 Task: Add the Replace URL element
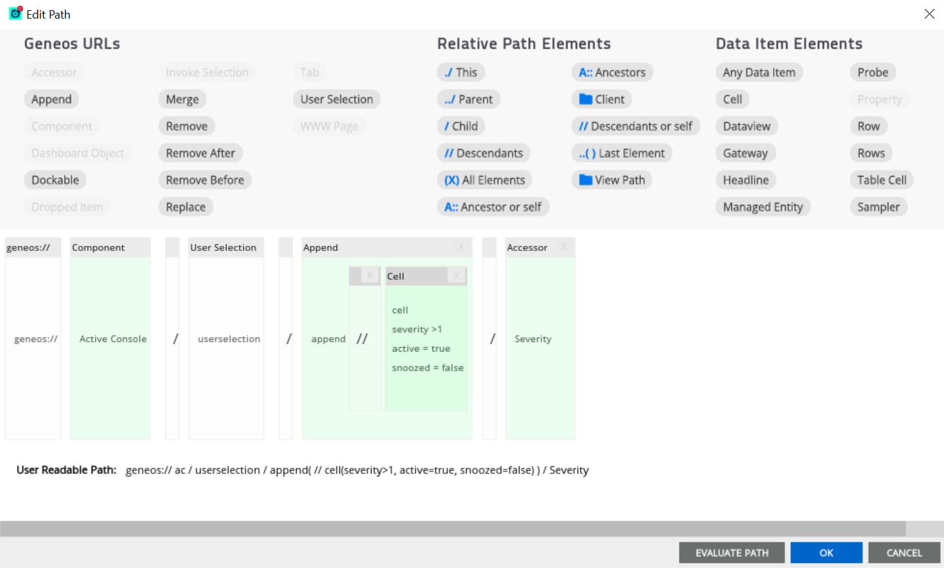click(186, 207)
